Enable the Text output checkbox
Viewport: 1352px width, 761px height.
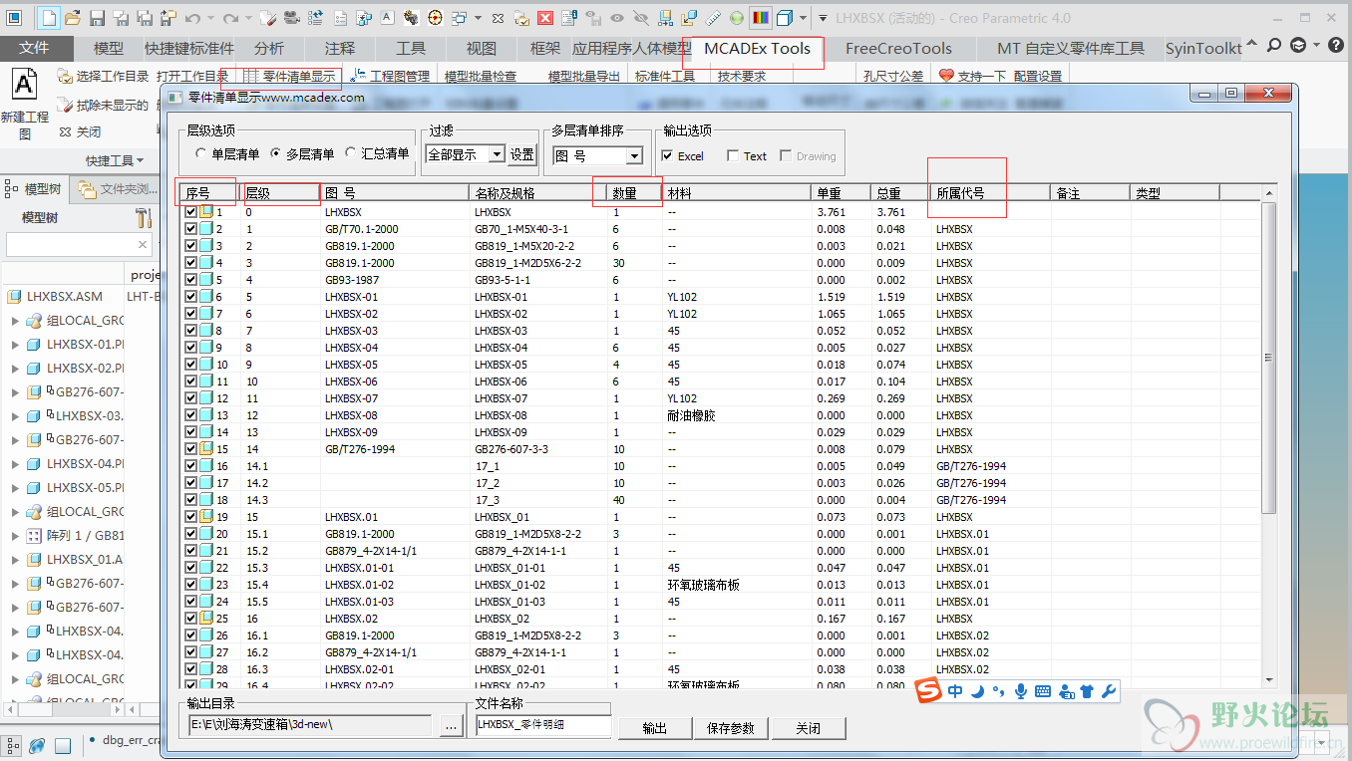pos(734,155)
